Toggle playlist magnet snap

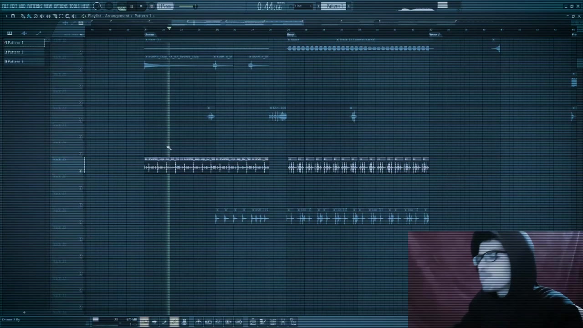tap(13, 16)
